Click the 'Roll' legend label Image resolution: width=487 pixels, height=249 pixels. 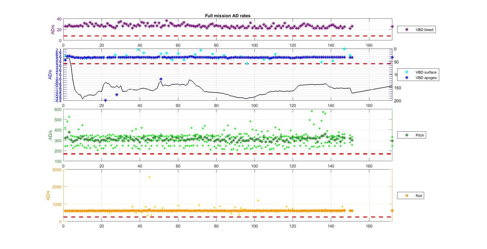(x=419, y=196)
